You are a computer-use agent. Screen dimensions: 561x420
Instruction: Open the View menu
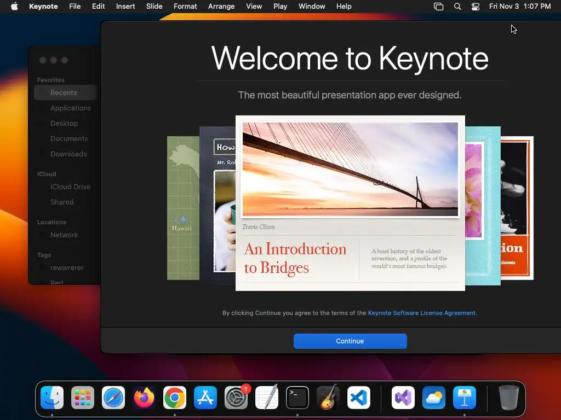(x=254, y=7)
